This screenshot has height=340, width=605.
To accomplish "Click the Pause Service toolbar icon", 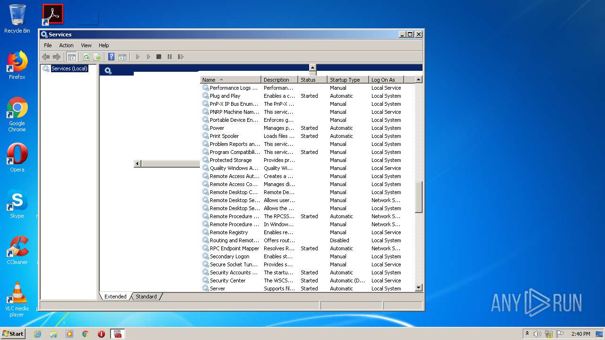I will (x=170, y=57).
